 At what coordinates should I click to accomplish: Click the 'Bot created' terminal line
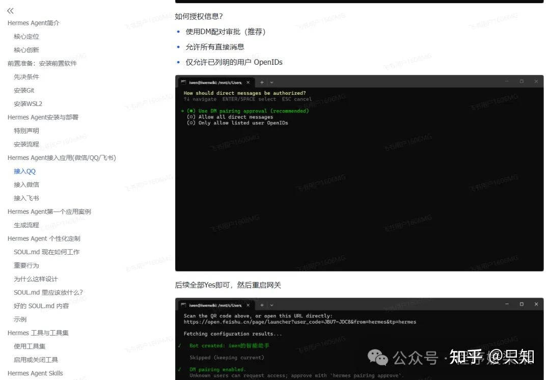coord(229,345)
